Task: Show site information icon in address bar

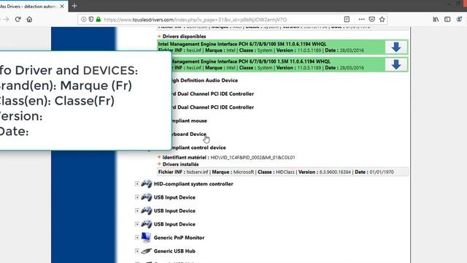Action: point(84,20)
